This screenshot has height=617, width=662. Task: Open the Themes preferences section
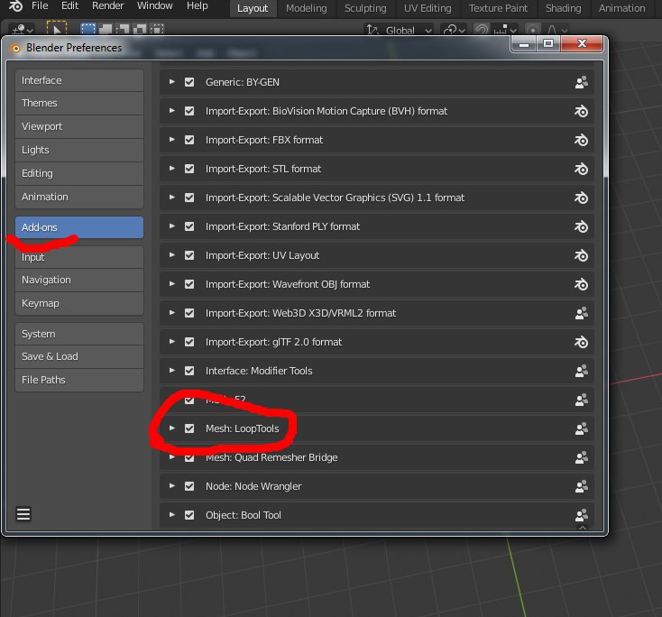(x=79, y=103)
